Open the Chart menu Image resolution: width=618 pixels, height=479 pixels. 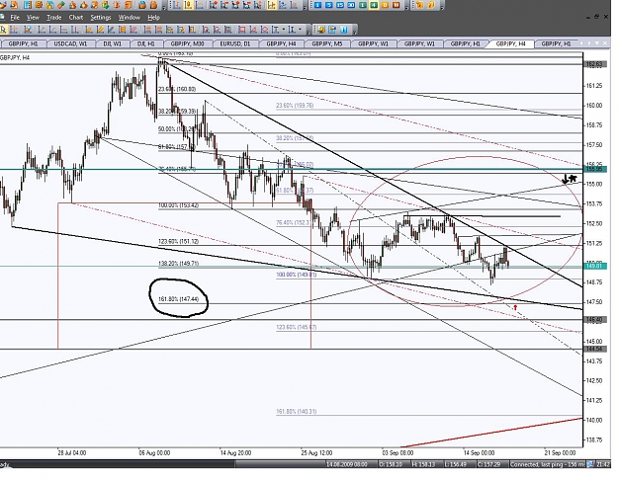coord(76,18)
